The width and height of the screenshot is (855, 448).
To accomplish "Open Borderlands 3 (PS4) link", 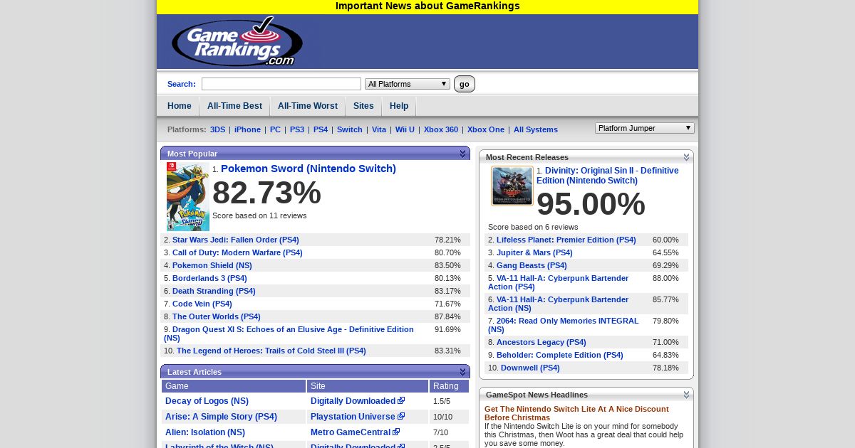I will 209,278.
